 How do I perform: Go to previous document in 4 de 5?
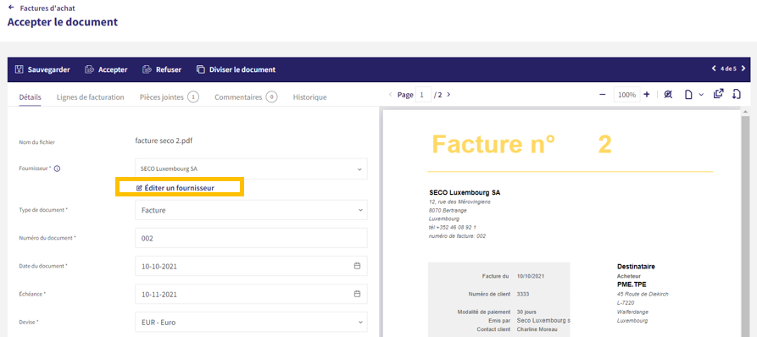pos(714,69)
